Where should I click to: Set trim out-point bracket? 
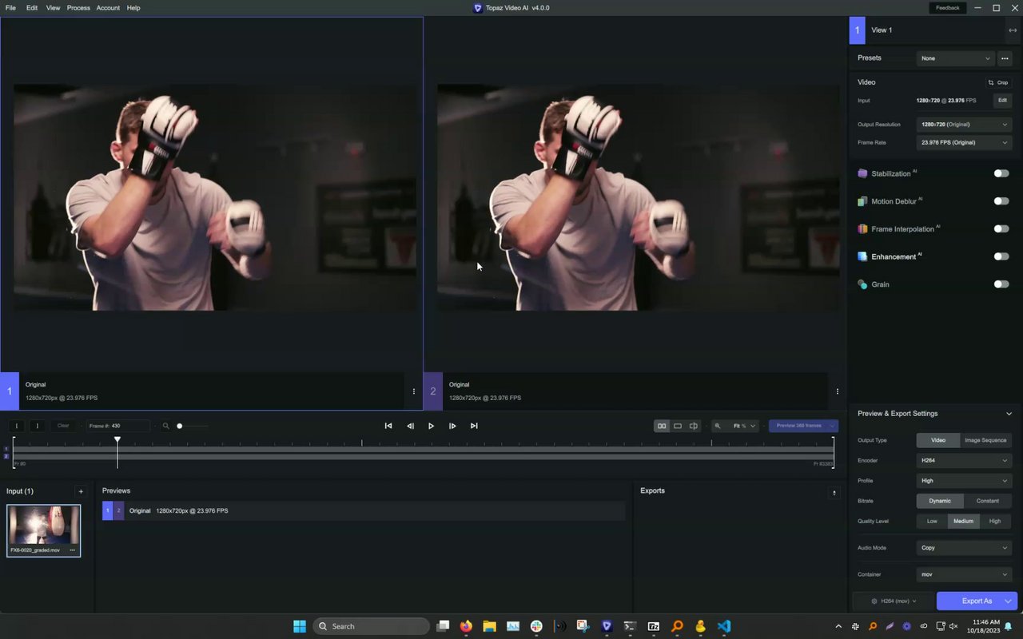[37, 426]
